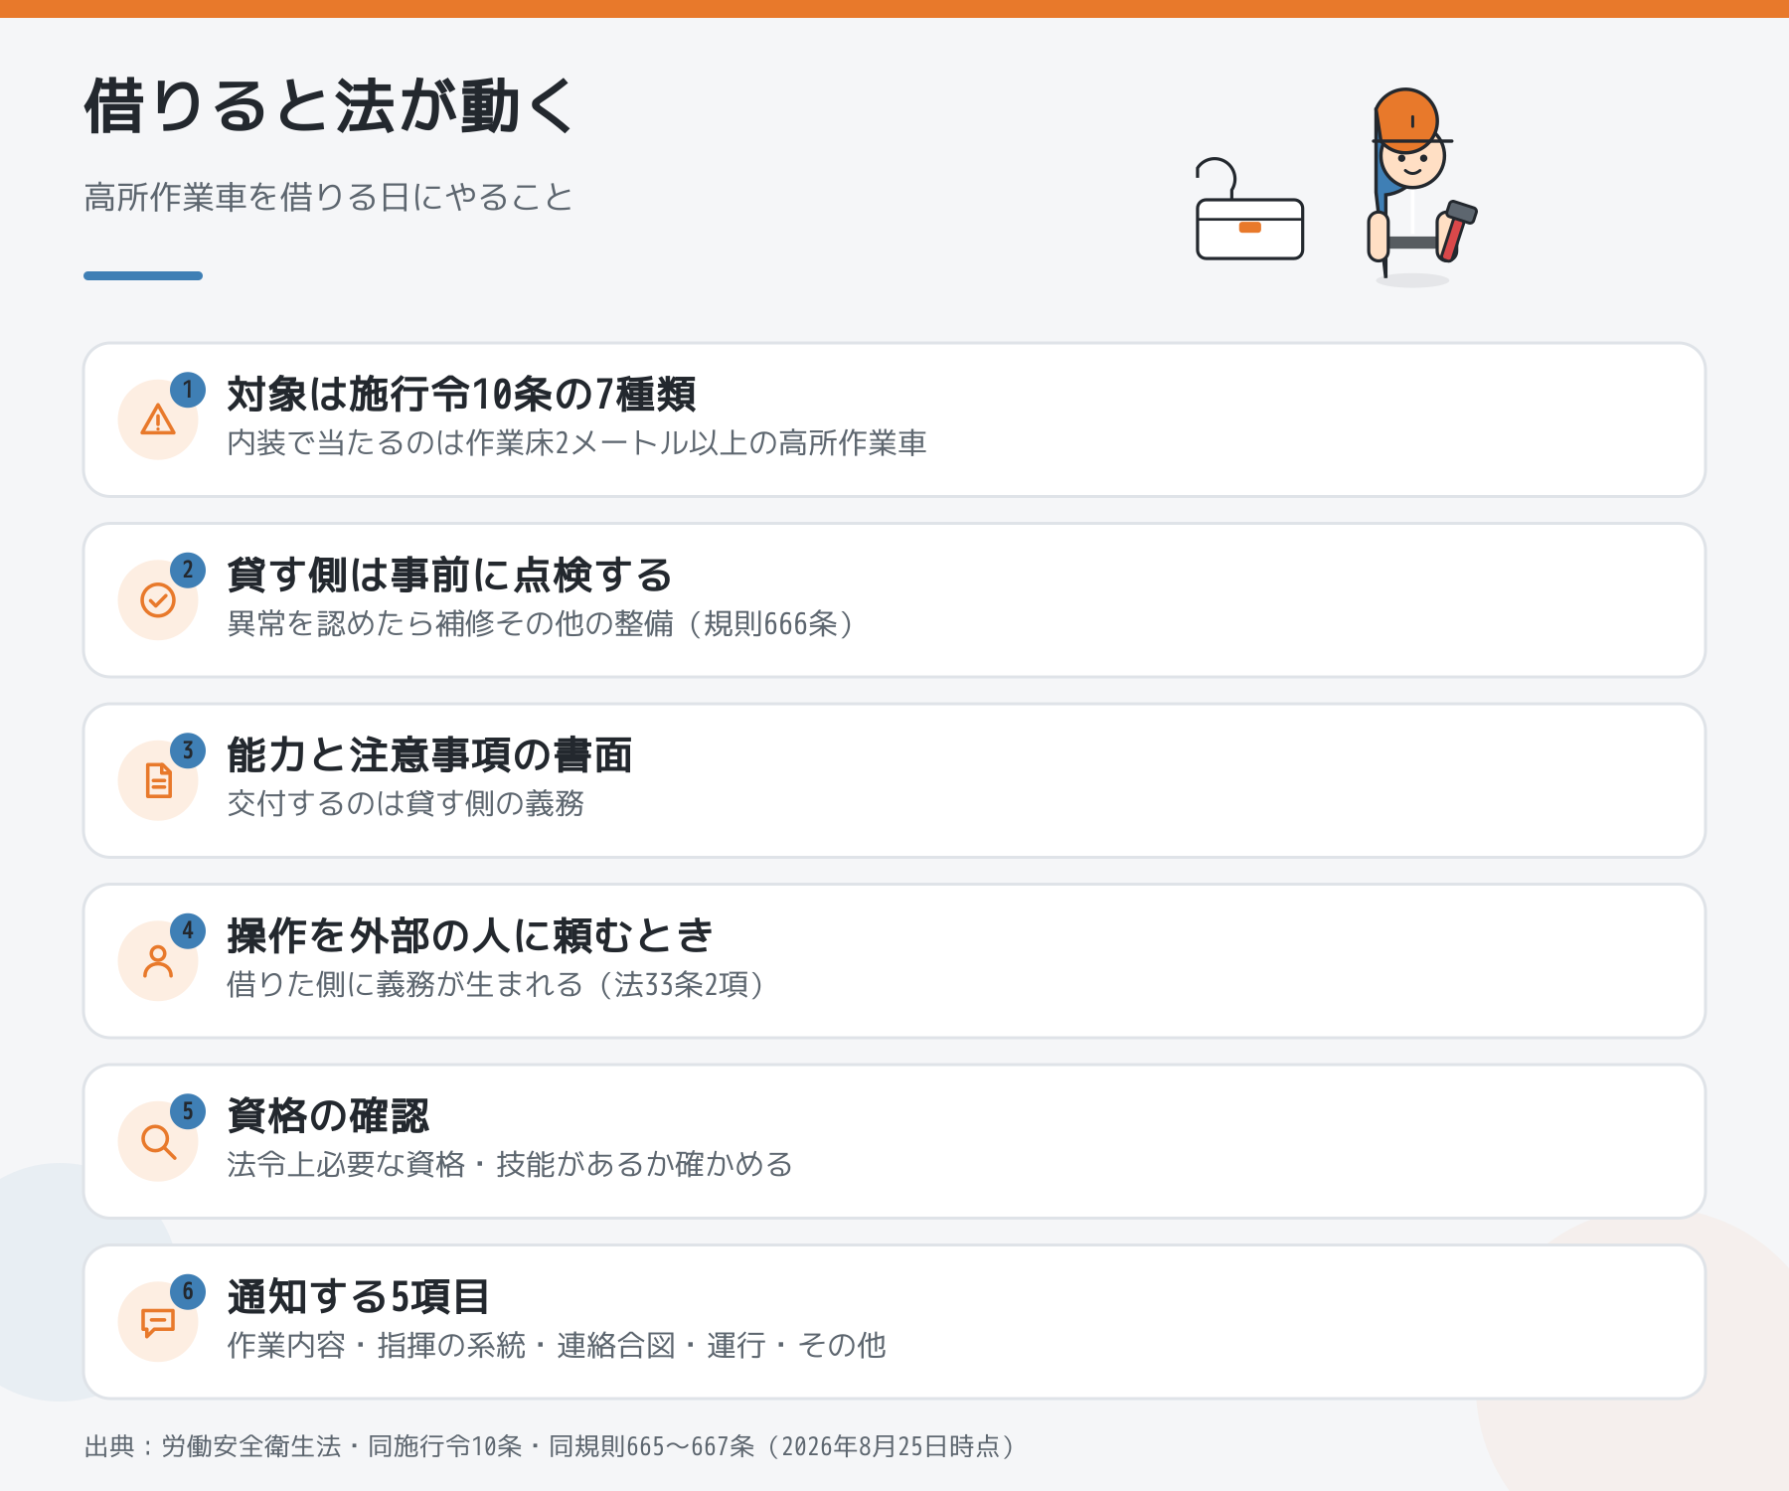Click the number 1 badge

click(x=188, y=390)
